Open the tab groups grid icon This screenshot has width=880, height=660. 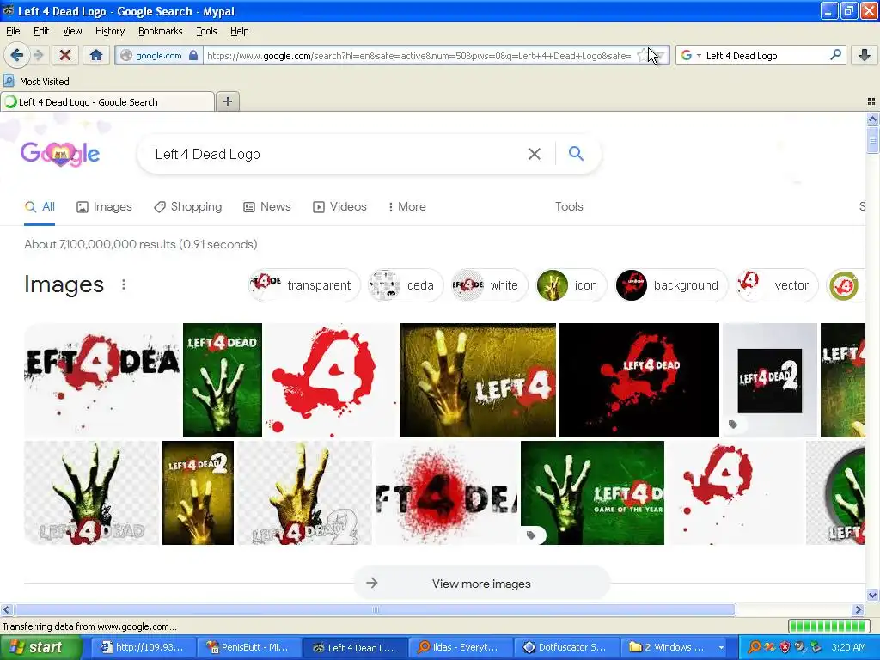click(x=871, y=101)
